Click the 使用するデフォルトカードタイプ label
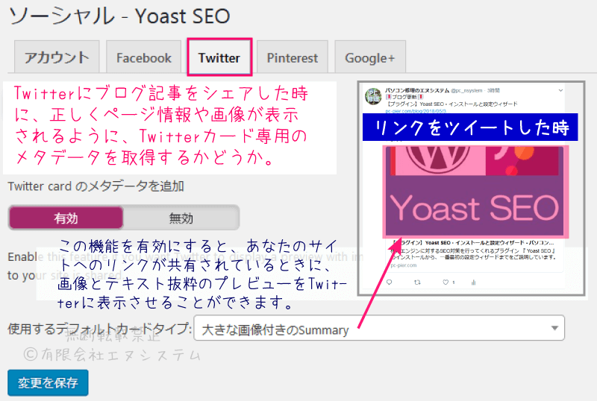Image resolution: width=597 pixels, height=401 pixels. pyautogui.click(x=100, y=329)
